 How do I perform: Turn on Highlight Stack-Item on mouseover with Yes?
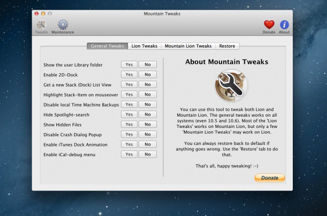[129, 94]
